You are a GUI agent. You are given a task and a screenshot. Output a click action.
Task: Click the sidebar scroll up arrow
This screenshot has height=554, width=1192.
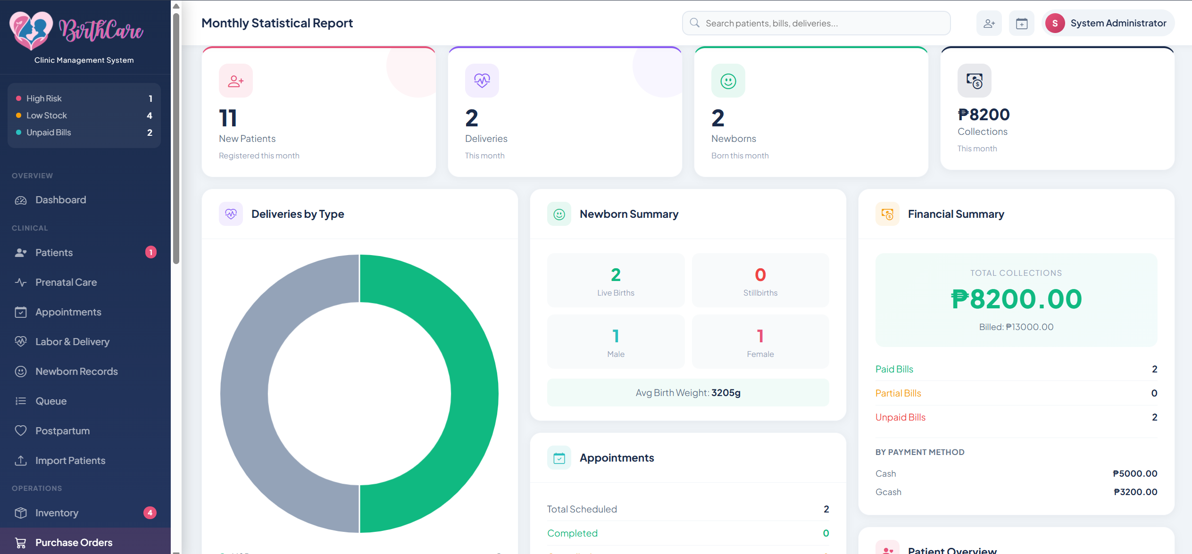point(176,6)
